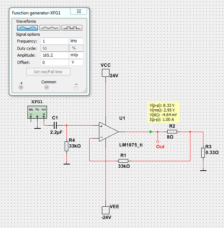
Task: Click the Out net label text
Action: pyautogui.click(x=160, y=146)
